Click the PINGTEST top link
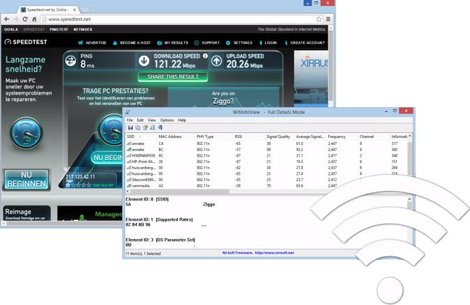This screenshot has width=470, height=305. point(59,29)
